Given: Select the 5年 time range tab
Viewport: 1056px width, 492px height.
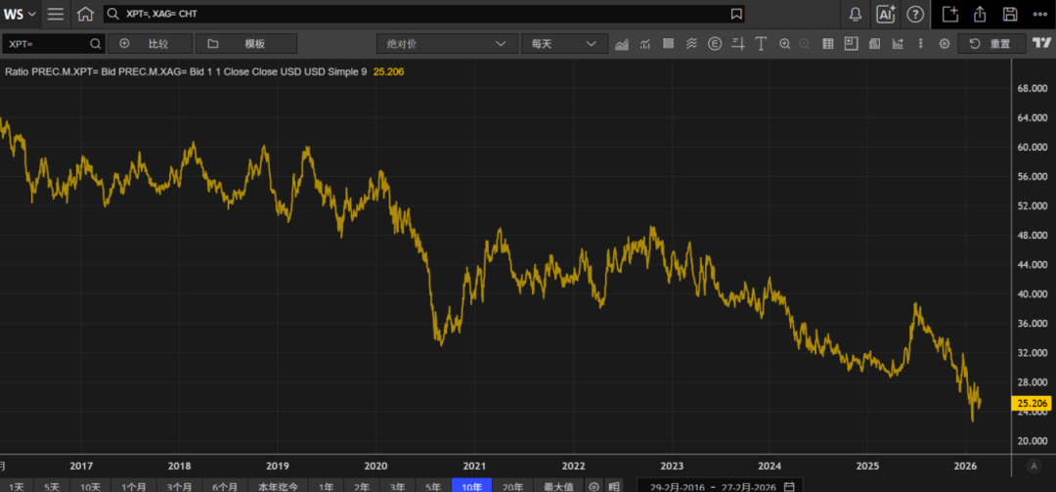Looking at the screenshot, I should [432, 486].
